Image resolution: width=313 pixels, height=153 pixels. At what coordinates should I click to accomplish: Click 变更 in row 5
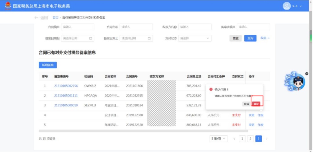252,125
